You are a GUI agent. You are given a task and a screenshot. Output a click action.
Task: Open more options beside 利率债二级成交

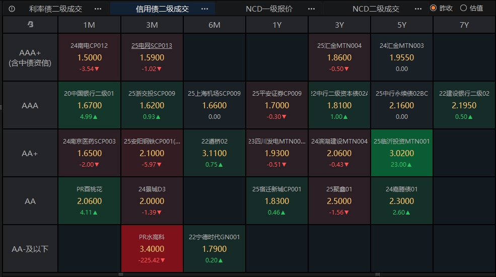[98, 9]
